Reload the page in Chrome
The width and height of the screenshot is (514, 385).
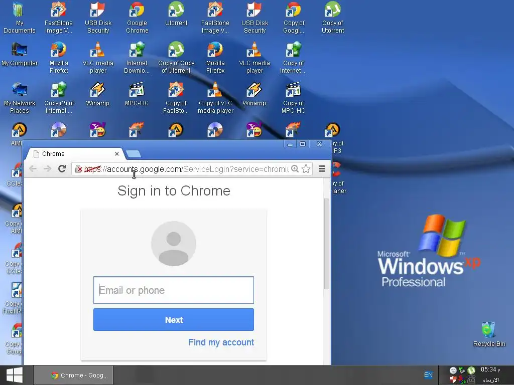(62, 168)
